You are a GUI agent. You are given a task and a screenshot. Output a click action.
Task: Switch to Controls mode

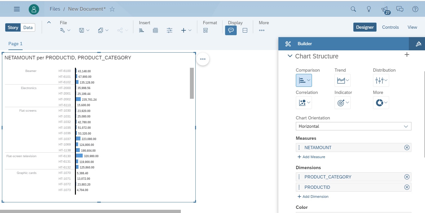(x=390, y=27)
